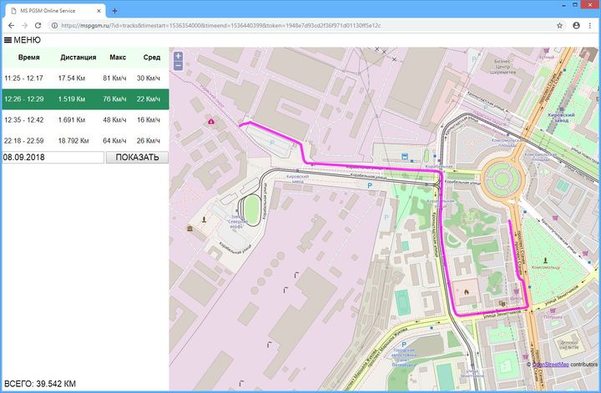Open Chrome three-dot options menu

pos(591,26)
